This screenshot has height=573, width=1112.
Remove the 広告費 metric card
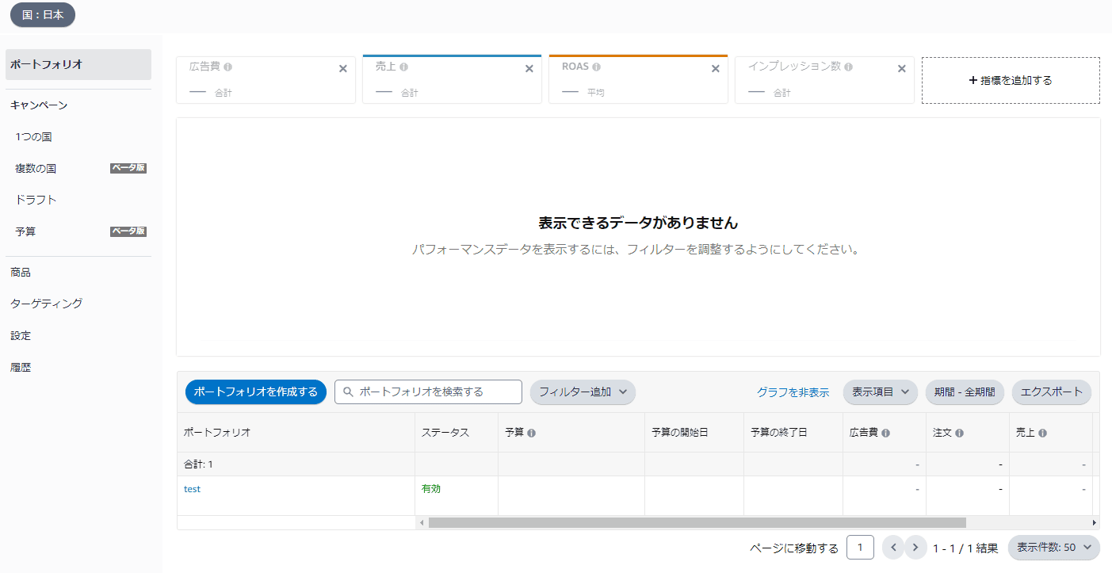[x=343, y=69]
